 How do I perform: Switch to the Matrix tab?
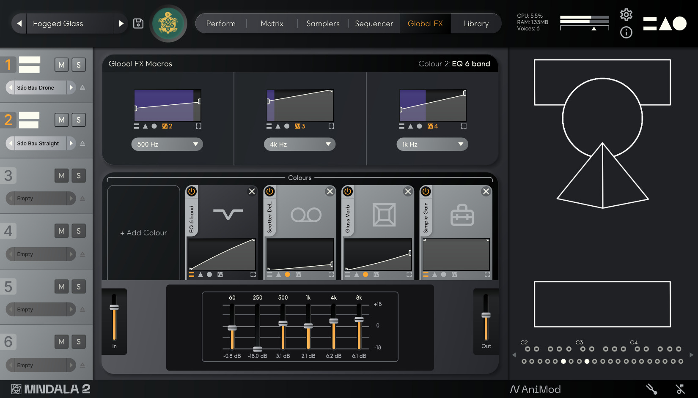[x=272, y=24]
